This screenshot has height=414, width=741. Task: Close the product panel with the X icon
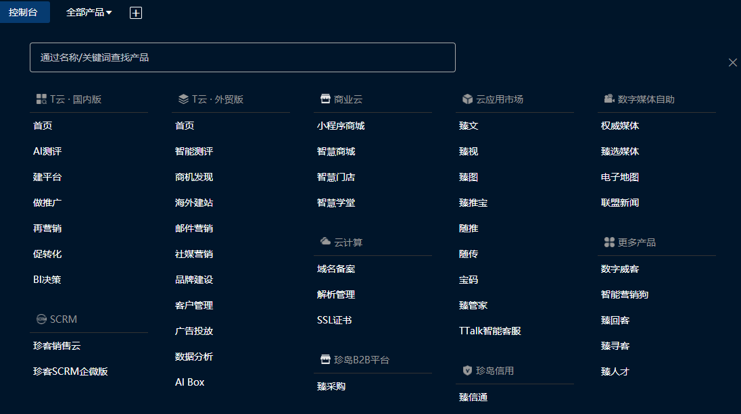[x=733, y=62]
